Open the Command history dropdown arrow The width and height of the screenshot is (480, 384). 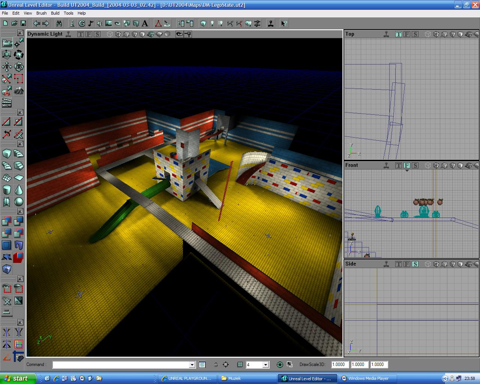(192, 364)
